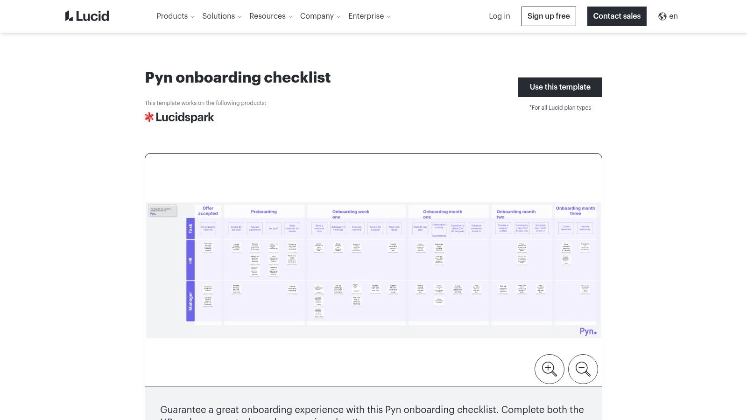Screen dimensions: 747x420
Task: Select the 'en' language label
Action: [x=673, y=16]
